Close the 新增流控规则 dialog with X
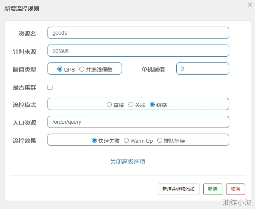255x209 pixels. coord(250,5)
